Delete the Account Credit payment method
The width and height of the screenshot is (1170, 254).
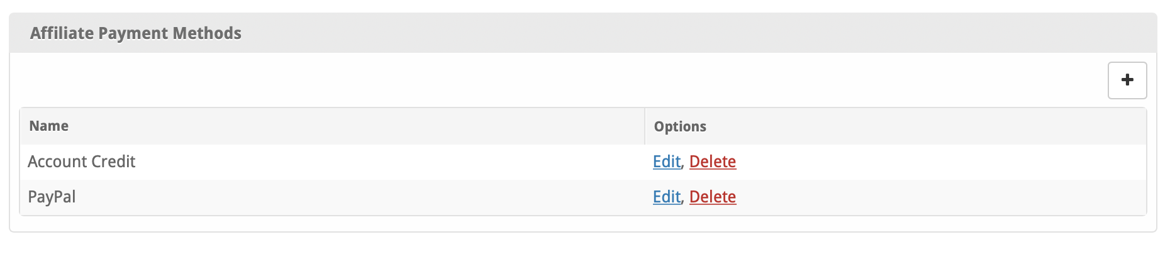click(712, 162)
